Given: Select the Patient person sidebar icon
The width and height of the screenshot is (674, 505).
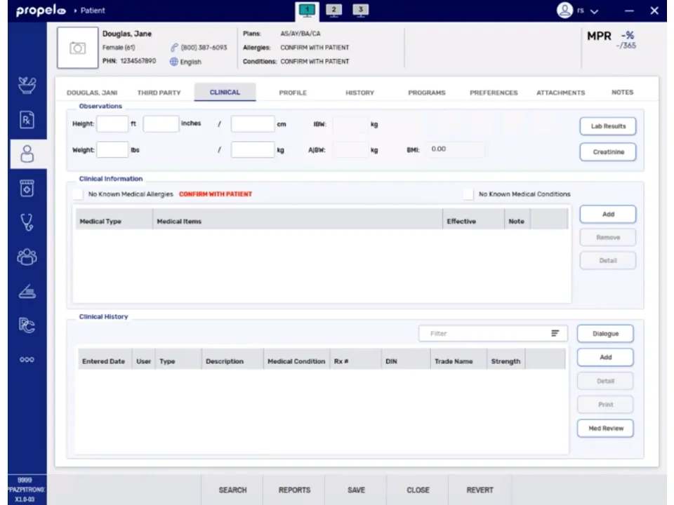Looking at the screenshot, I should (x=27, y=154).
